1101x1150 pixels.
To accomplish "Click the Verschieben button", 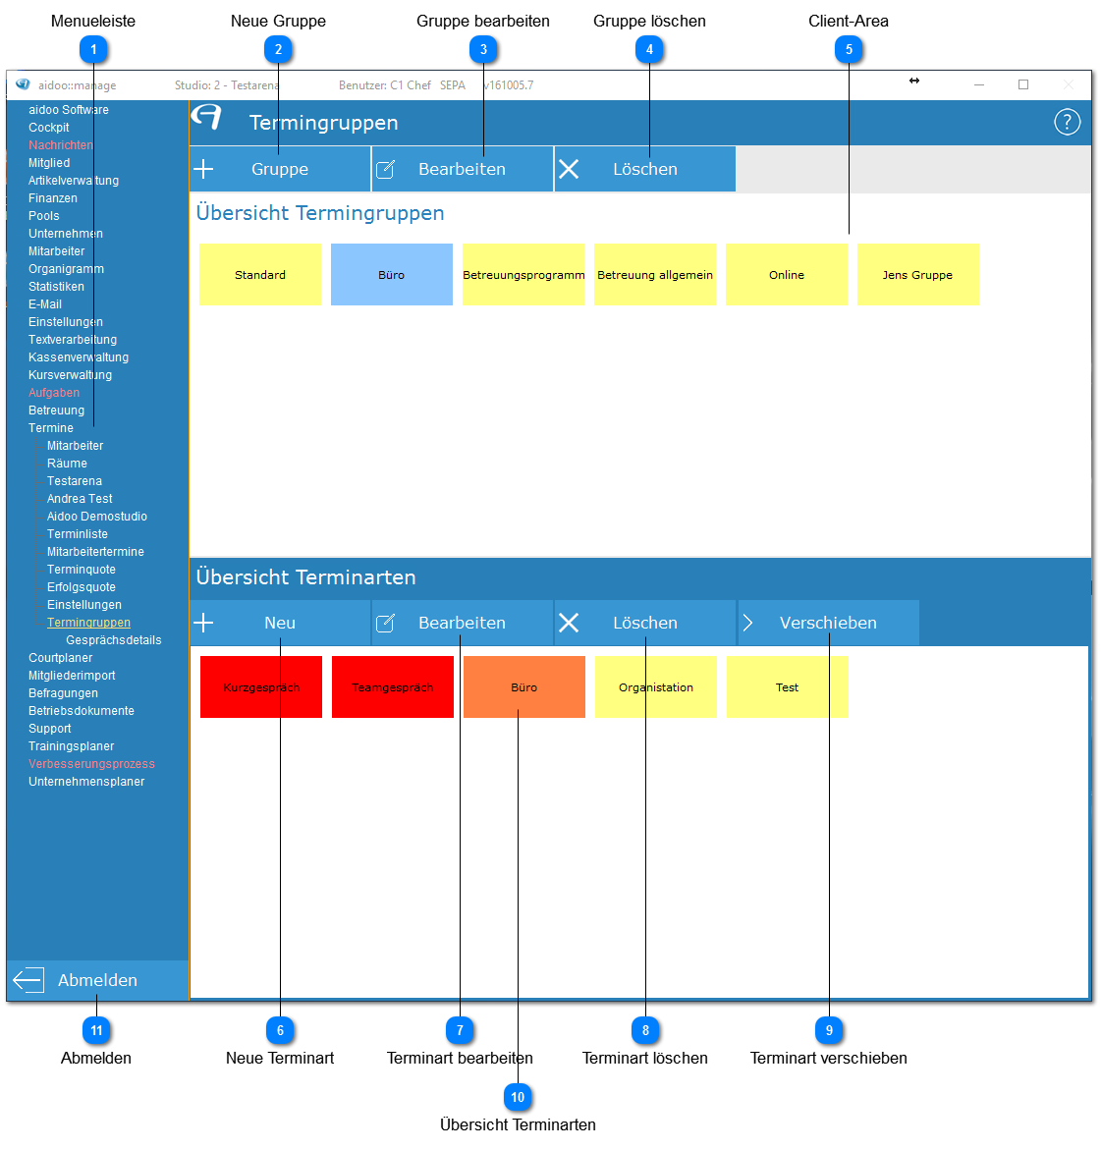I will pos(828,624).
